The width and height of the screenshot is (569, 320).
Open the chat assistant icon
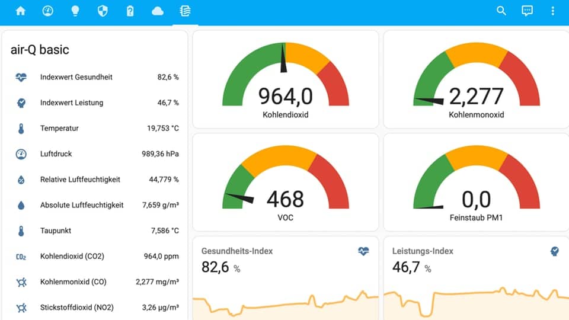[x=527, y=11]
